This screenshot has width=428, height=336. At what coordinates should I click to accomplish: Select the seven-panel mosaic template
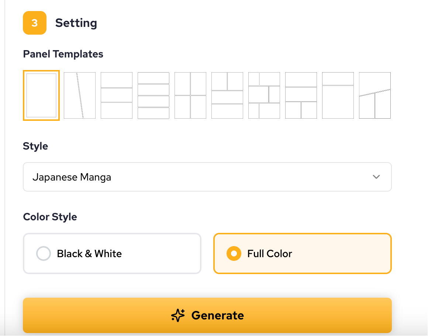[x=264, y=95]
